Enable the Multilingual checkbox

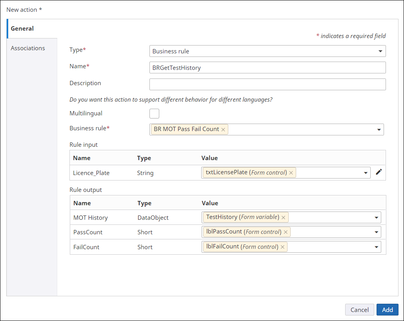[x=154, y=113]
